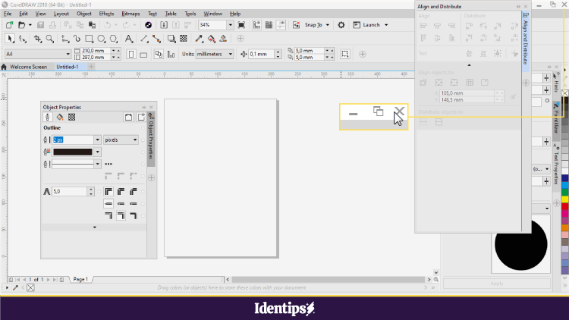The image size is (569, 320).
Task: Open the Bitmaps menu
Action: (x=130, y=14)
